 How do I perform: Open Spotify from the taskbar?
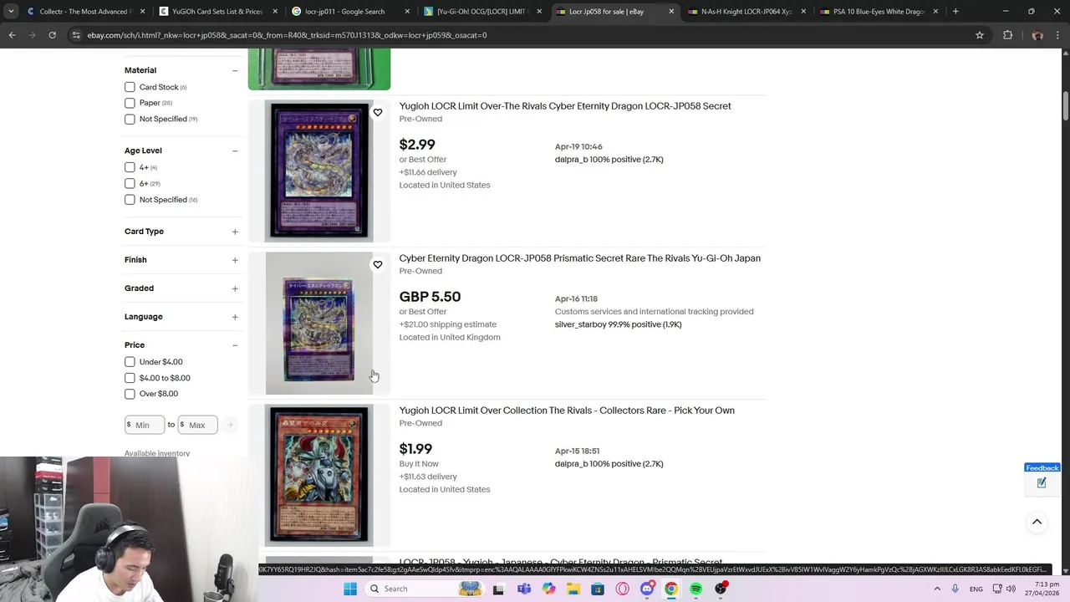coord(695,589)
